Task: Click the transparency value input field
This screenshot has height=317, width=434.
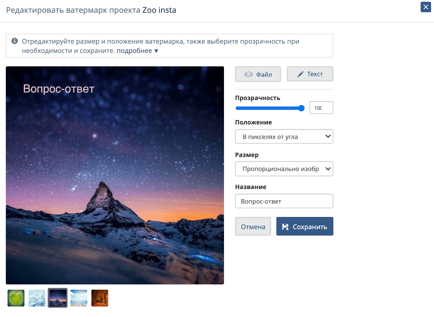Action: click(321, 108)
